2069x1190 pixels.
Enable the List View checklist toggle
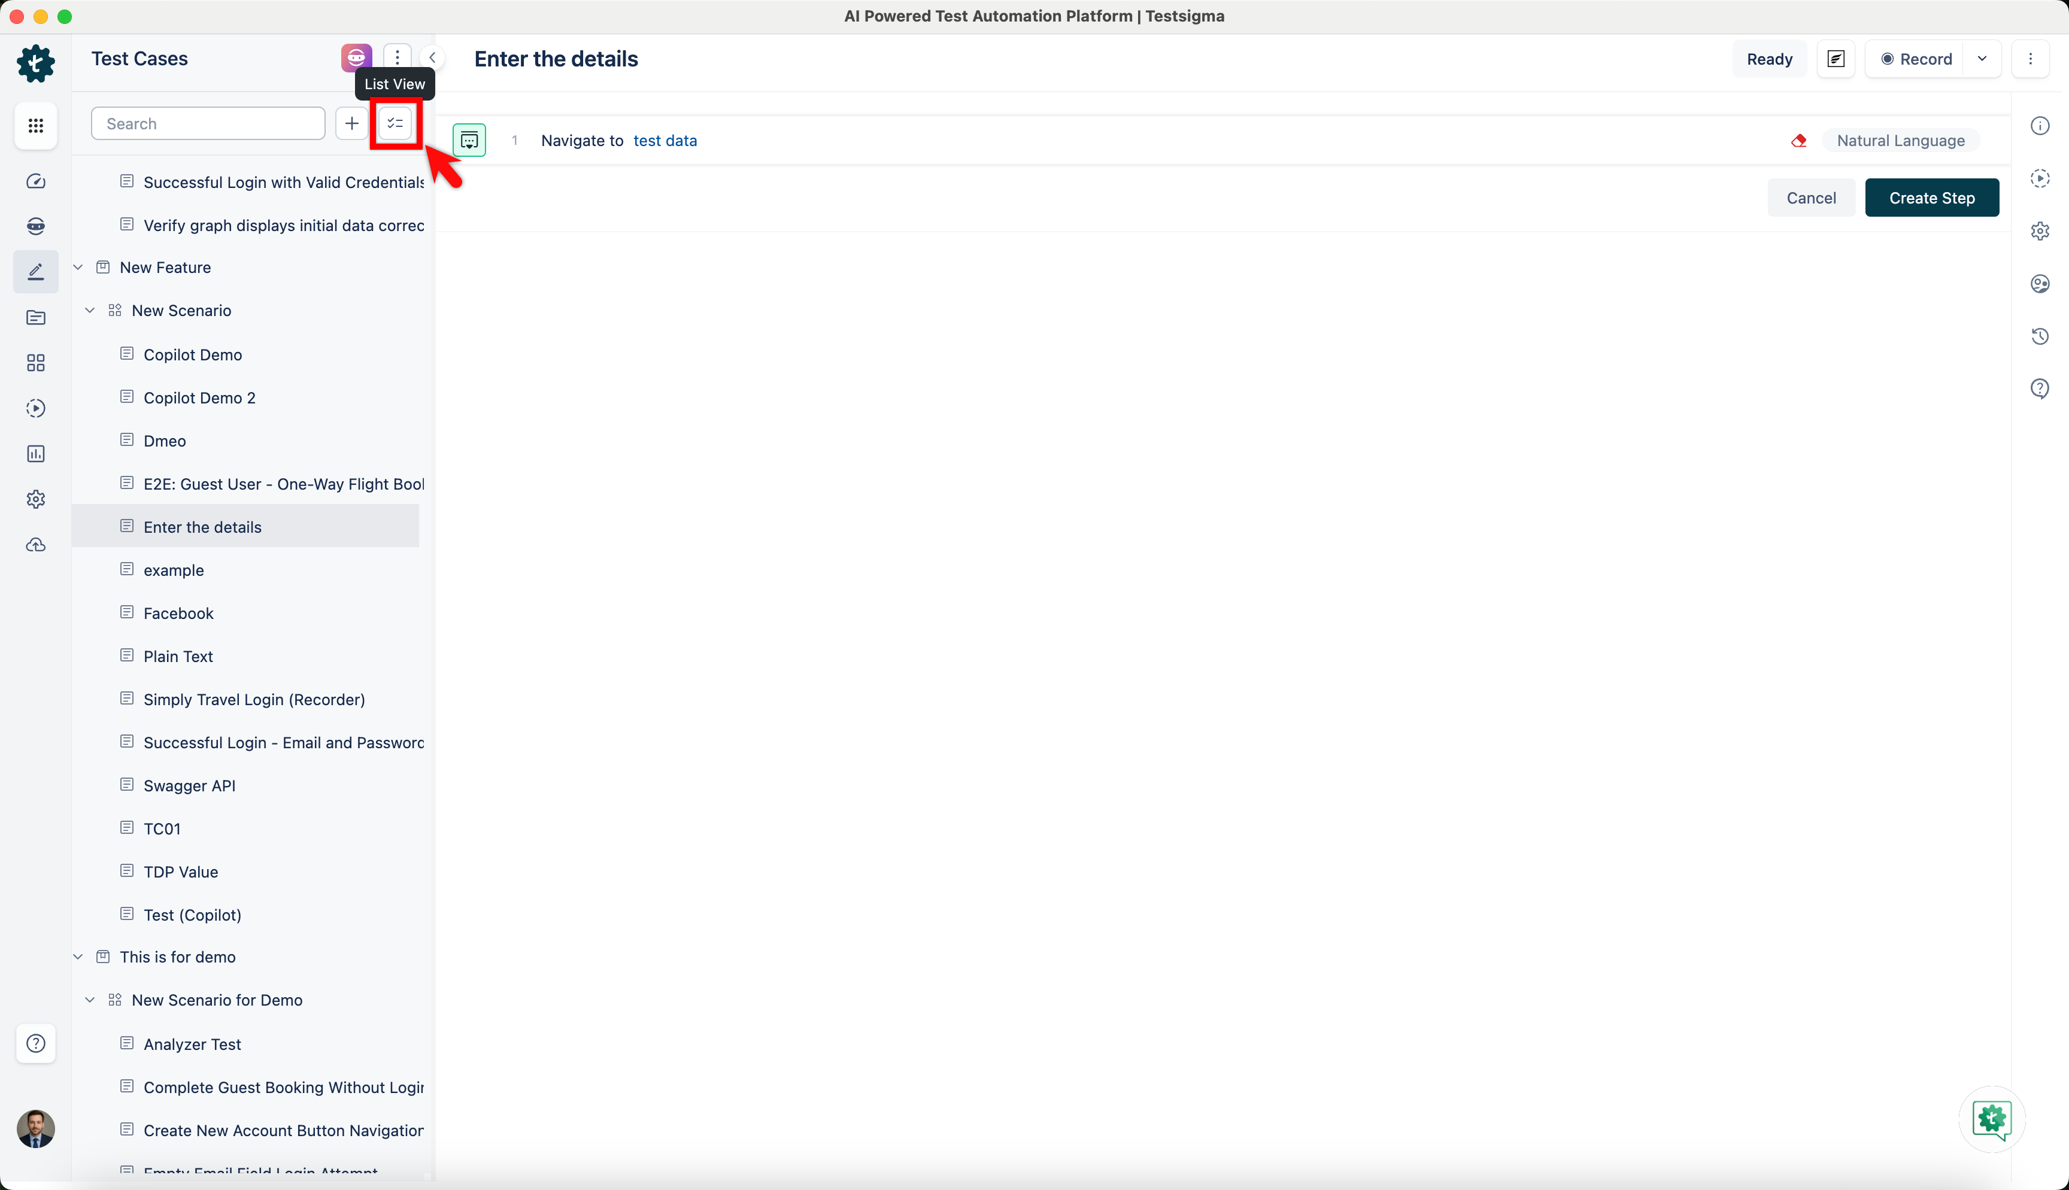(x=395, y=123)
